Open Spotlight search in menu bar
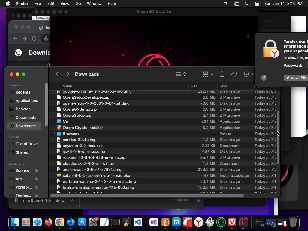The height and width of the screenshot is (231, 308). pyautogui.click(x=247, y=4)
